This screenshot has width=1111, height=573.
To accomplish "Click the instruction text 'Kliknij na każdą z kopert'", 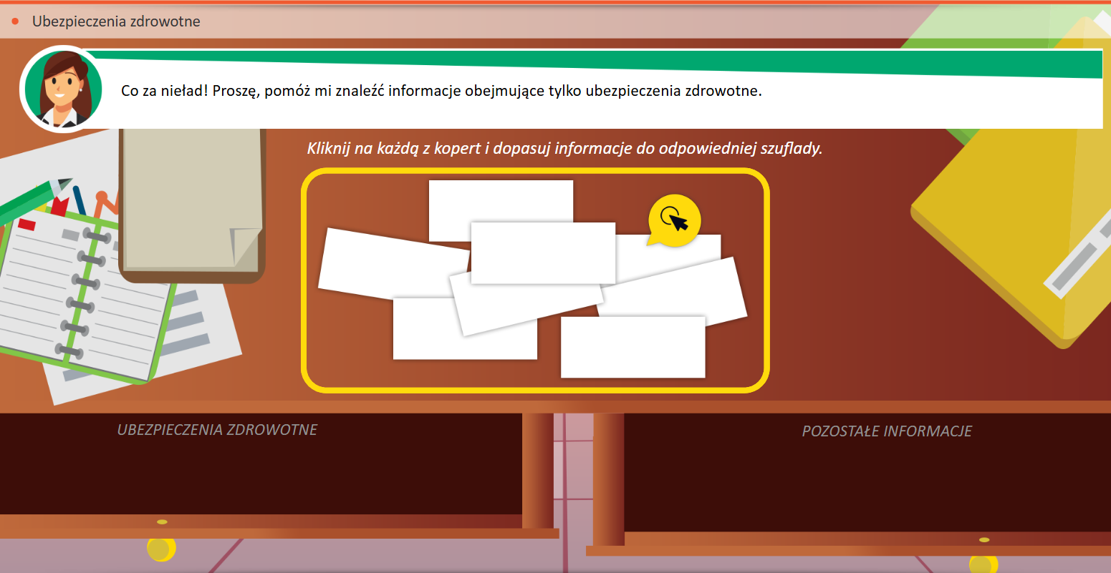I will pos(564,149).
